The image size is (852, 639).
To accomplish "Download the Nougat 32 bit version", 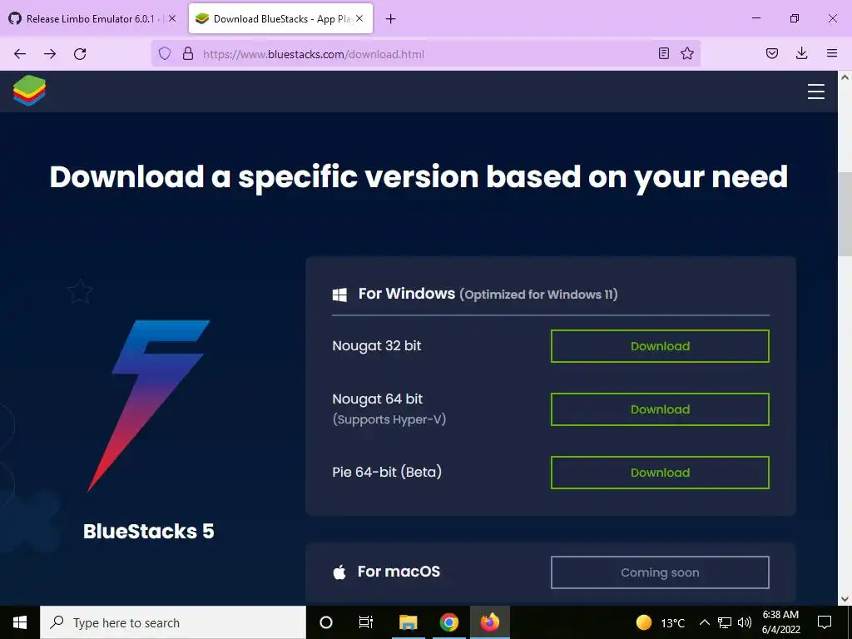I will point(660,346).
